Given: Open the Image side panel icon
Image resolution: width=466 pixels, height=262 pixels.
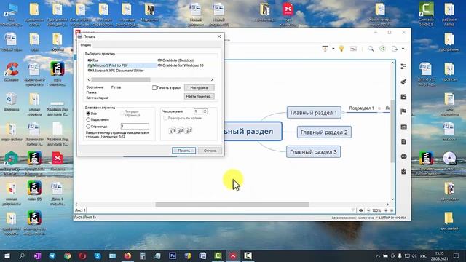Looking at the screenshot, I should pos(403,97).
